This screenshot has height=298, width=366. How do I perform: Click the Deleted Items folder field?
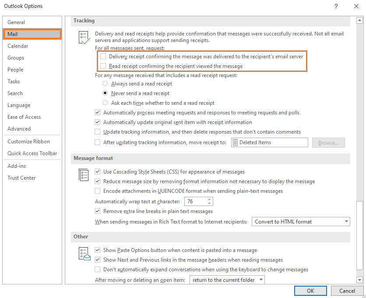(270, 142)
